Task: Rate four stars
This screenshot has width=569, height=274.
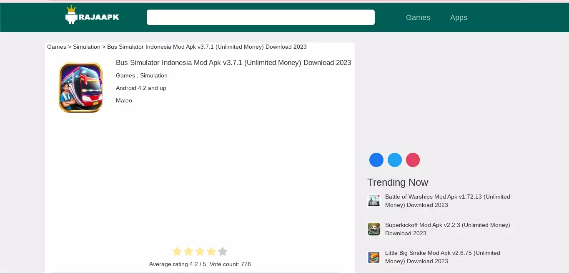Action: (x=211, y=252)
